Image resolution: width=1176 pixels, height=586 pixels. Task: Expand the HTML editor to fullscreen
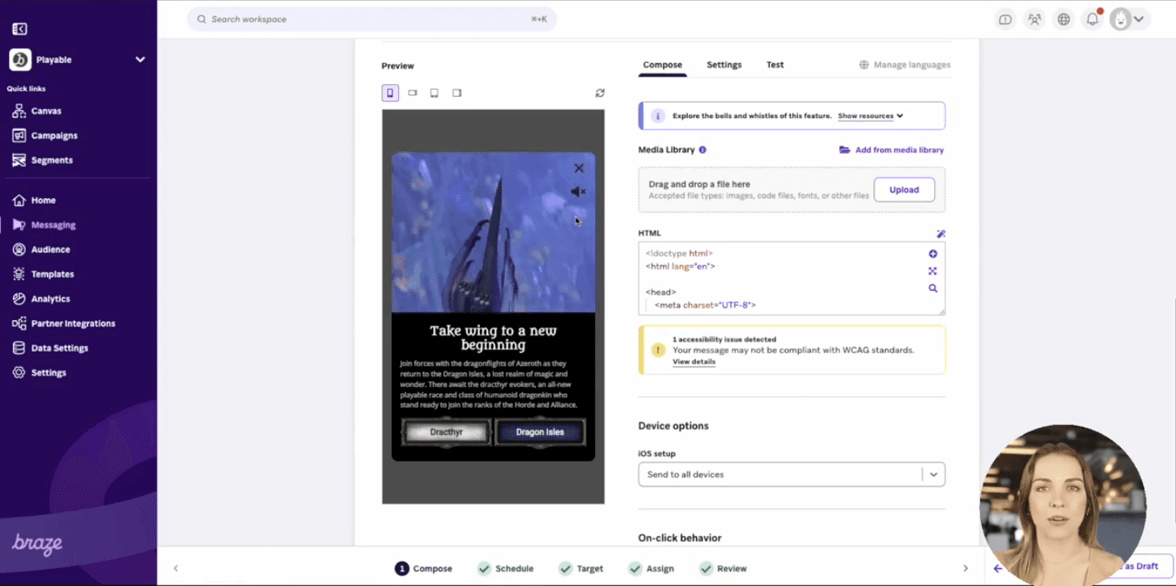click(x=932, y=271)
